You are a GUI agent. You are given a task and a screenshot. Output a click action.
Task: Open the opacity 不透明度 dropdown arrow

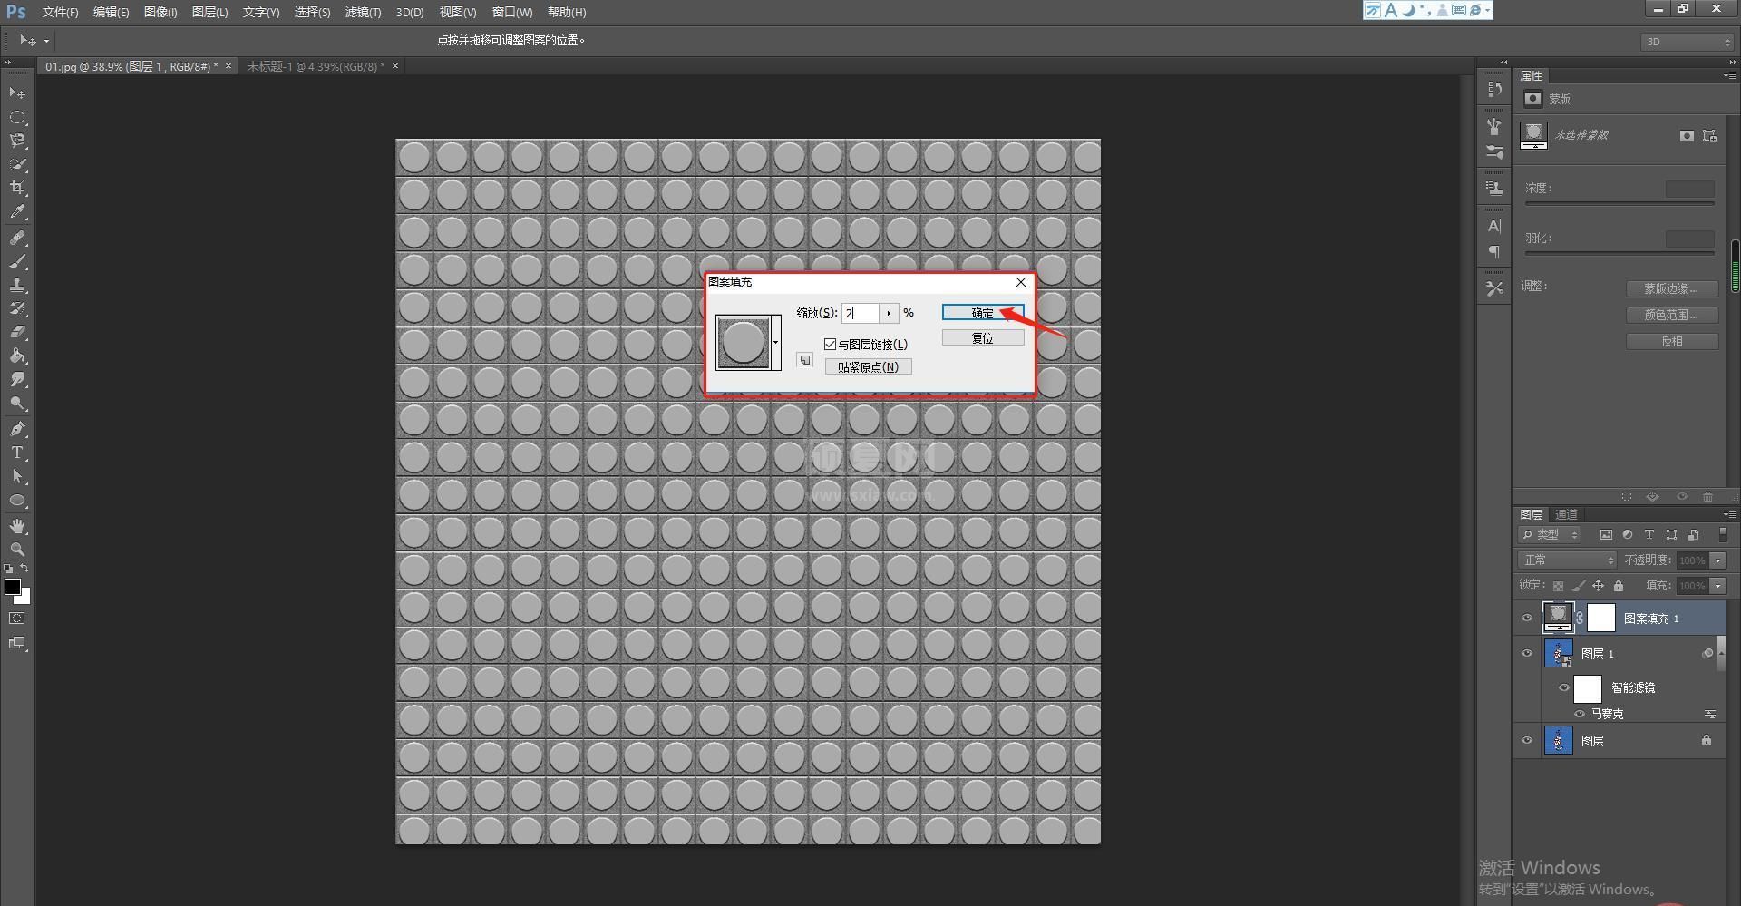[x=1717, y=560]
